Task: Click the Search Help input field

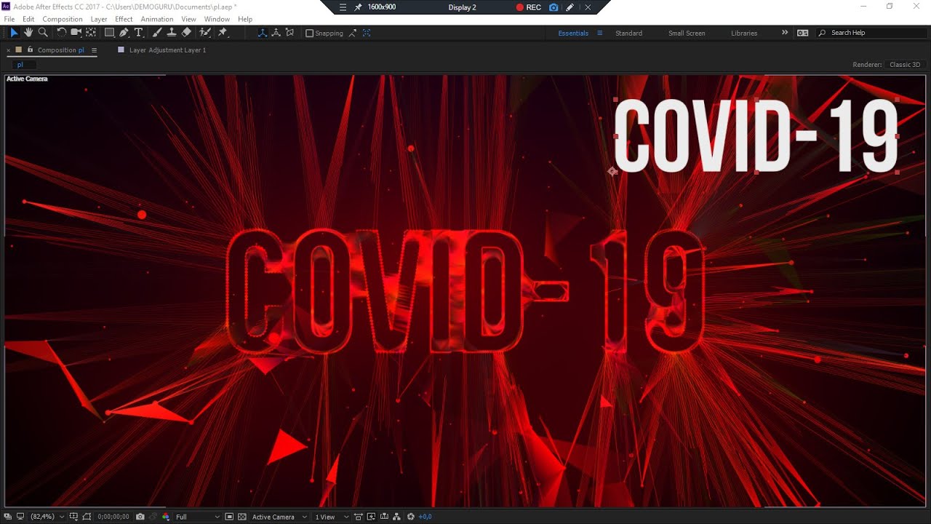Action: click(873, 33)
